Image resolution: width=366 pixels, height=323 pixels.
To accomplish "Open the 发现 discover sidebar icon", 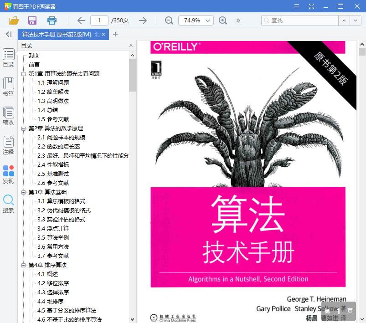I will click(x=8, y=174).
